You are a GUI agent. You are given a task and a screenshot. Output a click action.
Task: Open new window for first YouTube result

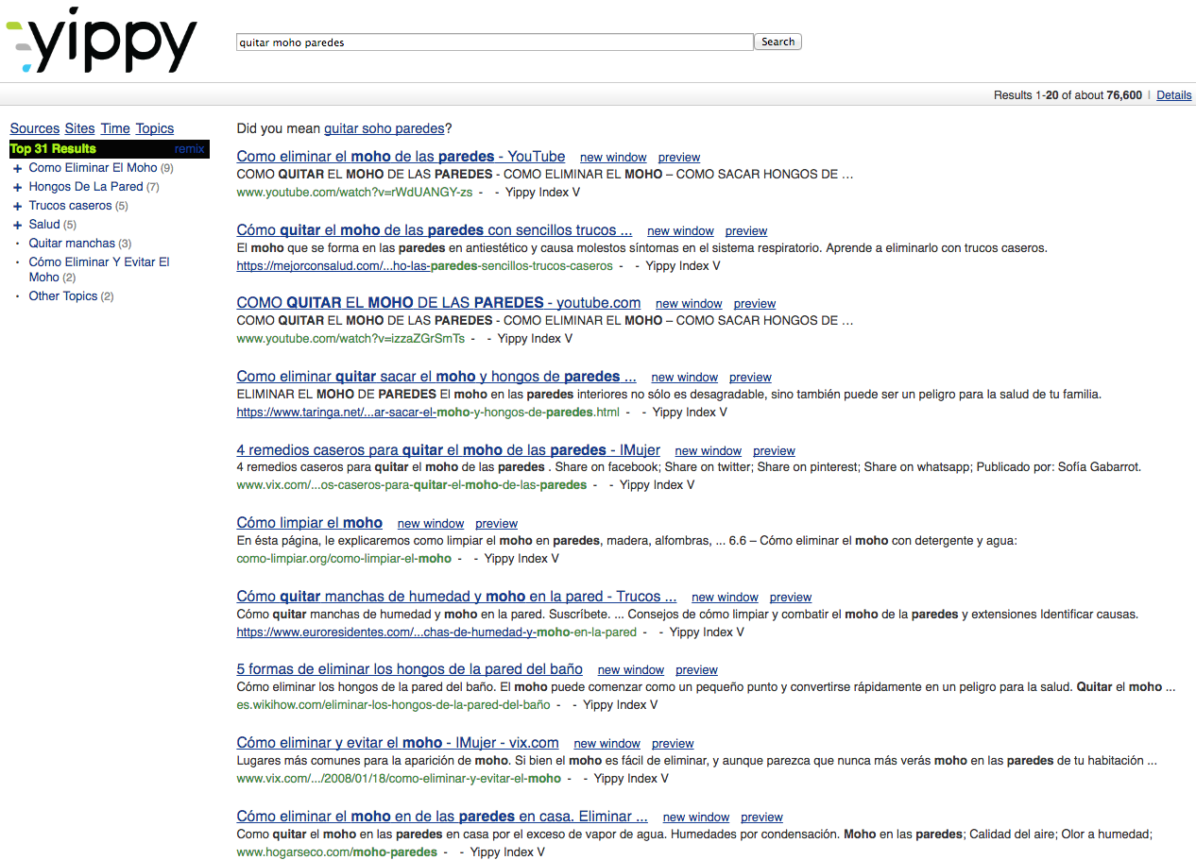click(x=613, y=158)
